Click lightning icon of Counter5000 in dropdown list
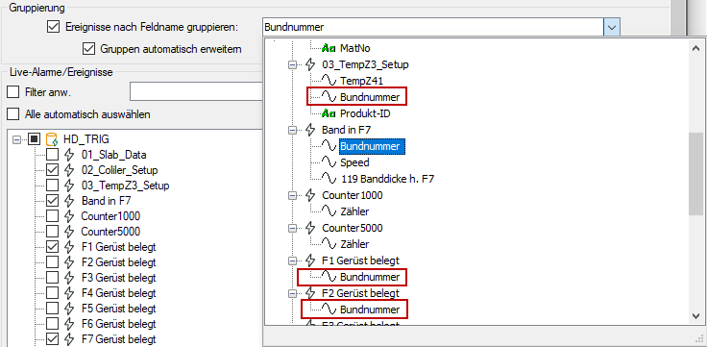This screenshot has height=347, width=707. click(x=310, y=228)
